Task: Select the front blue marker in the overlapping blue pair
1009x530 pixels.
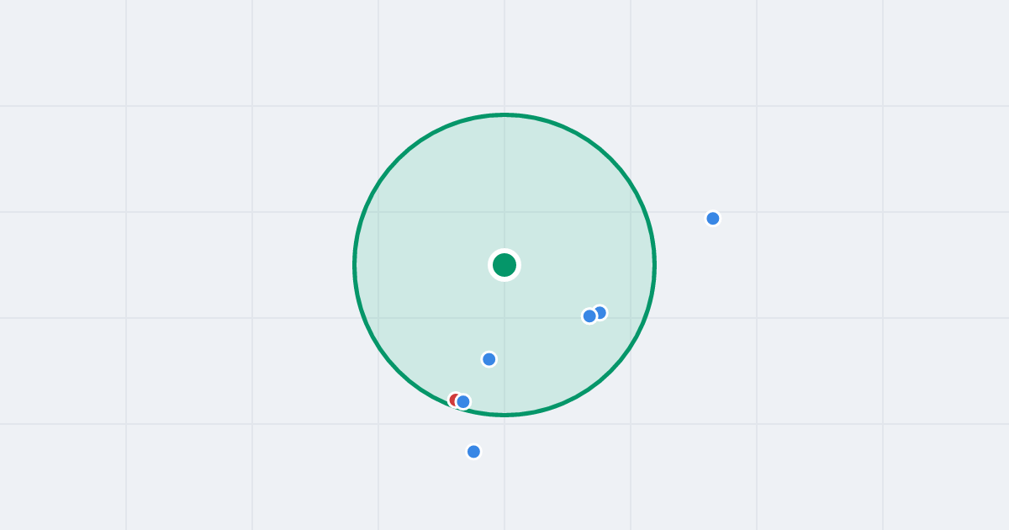Action: tap(589, 316)
